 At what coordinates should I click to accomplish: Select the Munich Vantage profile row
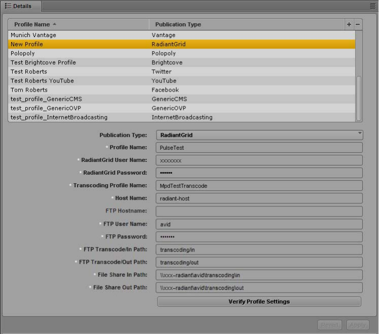tap(182, 35)
